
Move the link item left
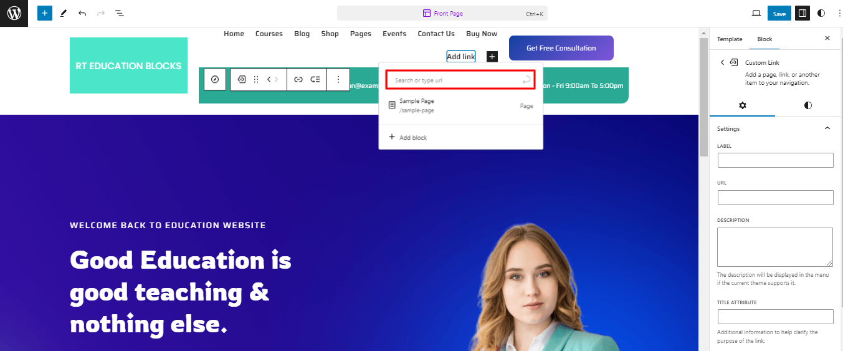point(269,79)
